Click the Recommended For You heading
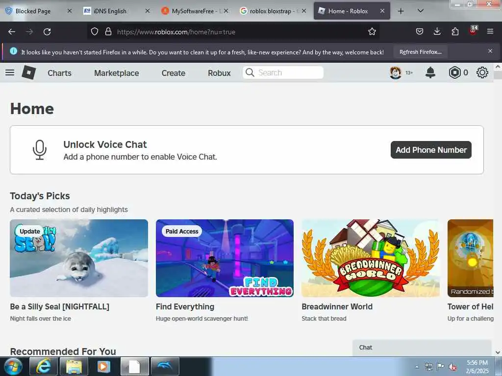This screenshot has width=502, height=376. click(63, 352)
